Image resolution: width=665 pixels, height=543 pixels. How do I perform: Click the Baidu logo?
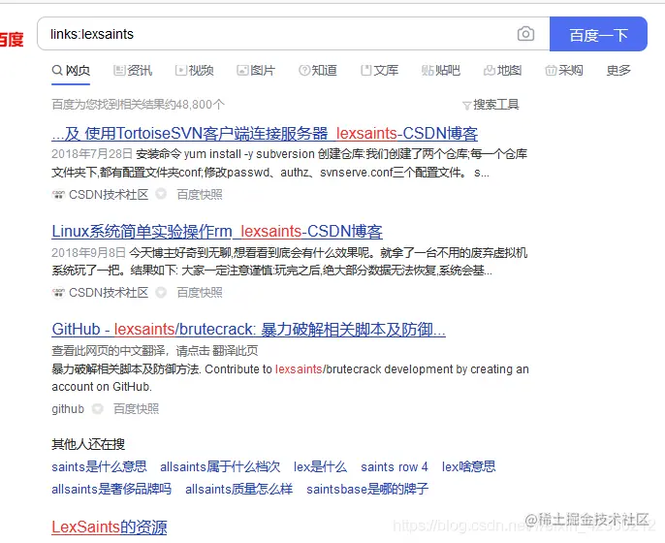(x=12, y=40)
